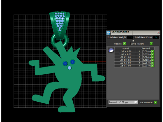Click the 0.020tw weight cell

pos(147,60)
